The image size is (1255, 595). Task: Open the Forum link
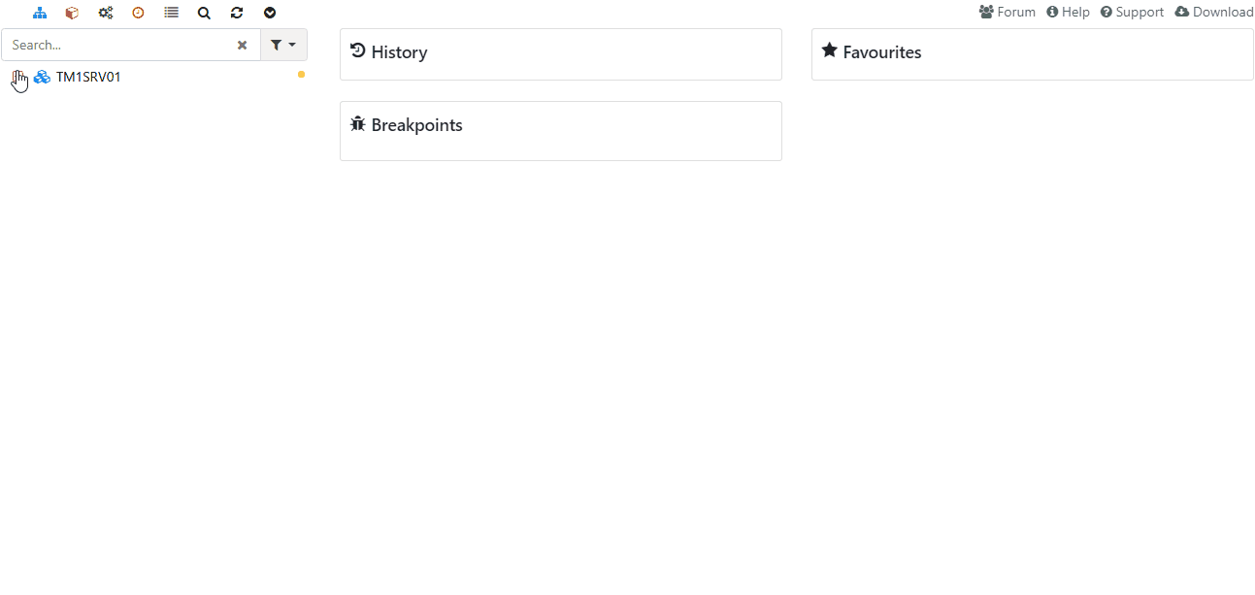[1007, 12]
